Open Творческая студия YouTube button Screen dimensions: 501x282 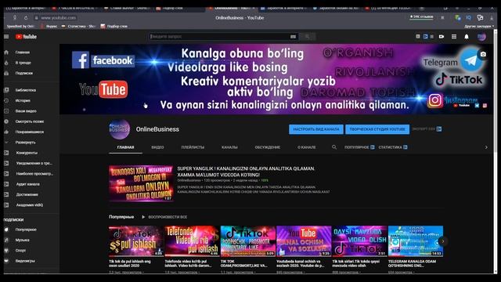click(377, 129)
